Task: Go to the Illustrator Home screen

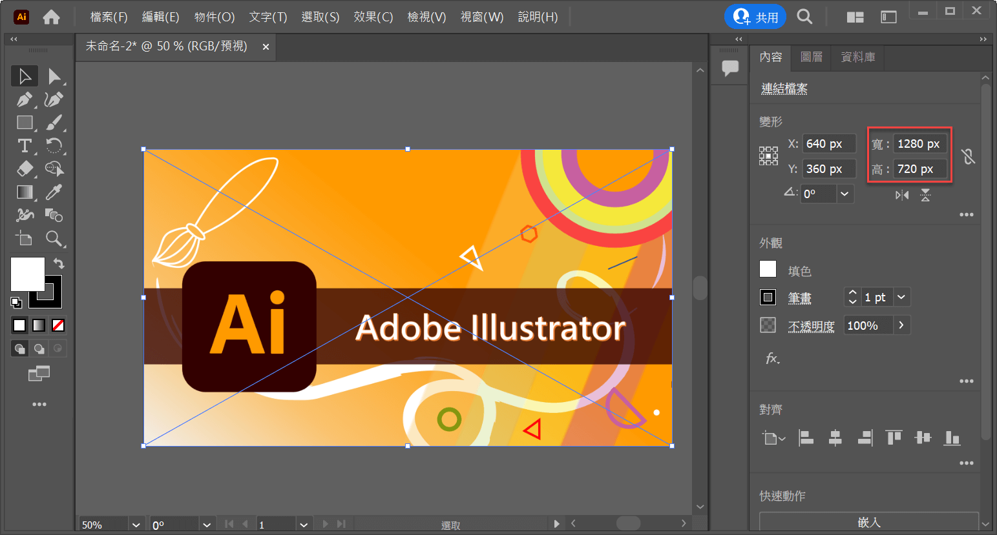Action: [51, 17]
